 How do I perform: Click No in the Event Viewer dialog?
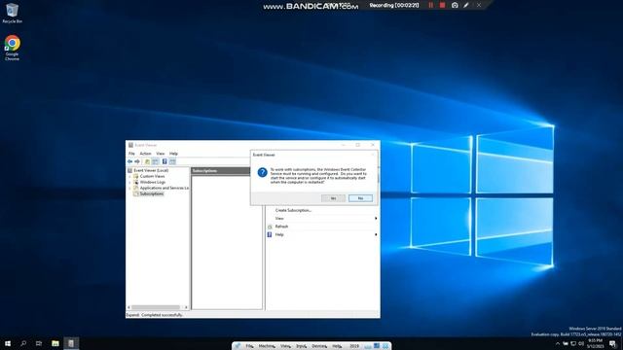point(360,198)
